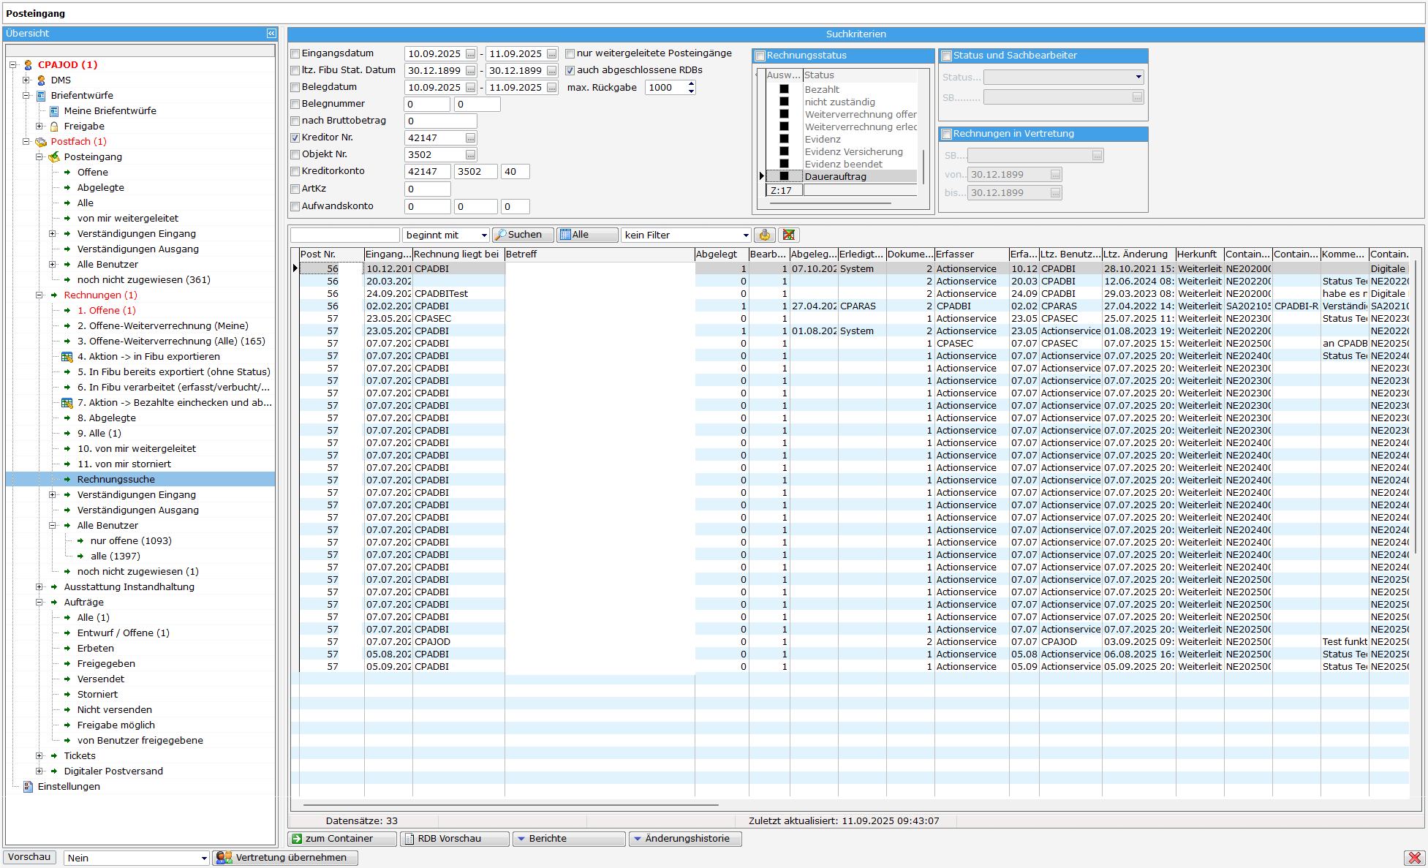Open the Änderungshistorie menu button

(x=684, y=839)
